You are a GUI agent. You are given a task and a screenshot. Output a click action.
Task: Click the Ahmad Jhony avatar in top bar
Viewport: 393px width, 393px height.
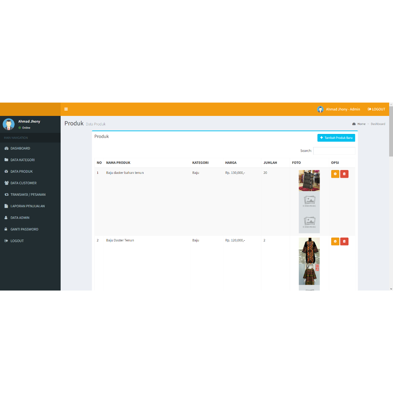coord(320,109)
